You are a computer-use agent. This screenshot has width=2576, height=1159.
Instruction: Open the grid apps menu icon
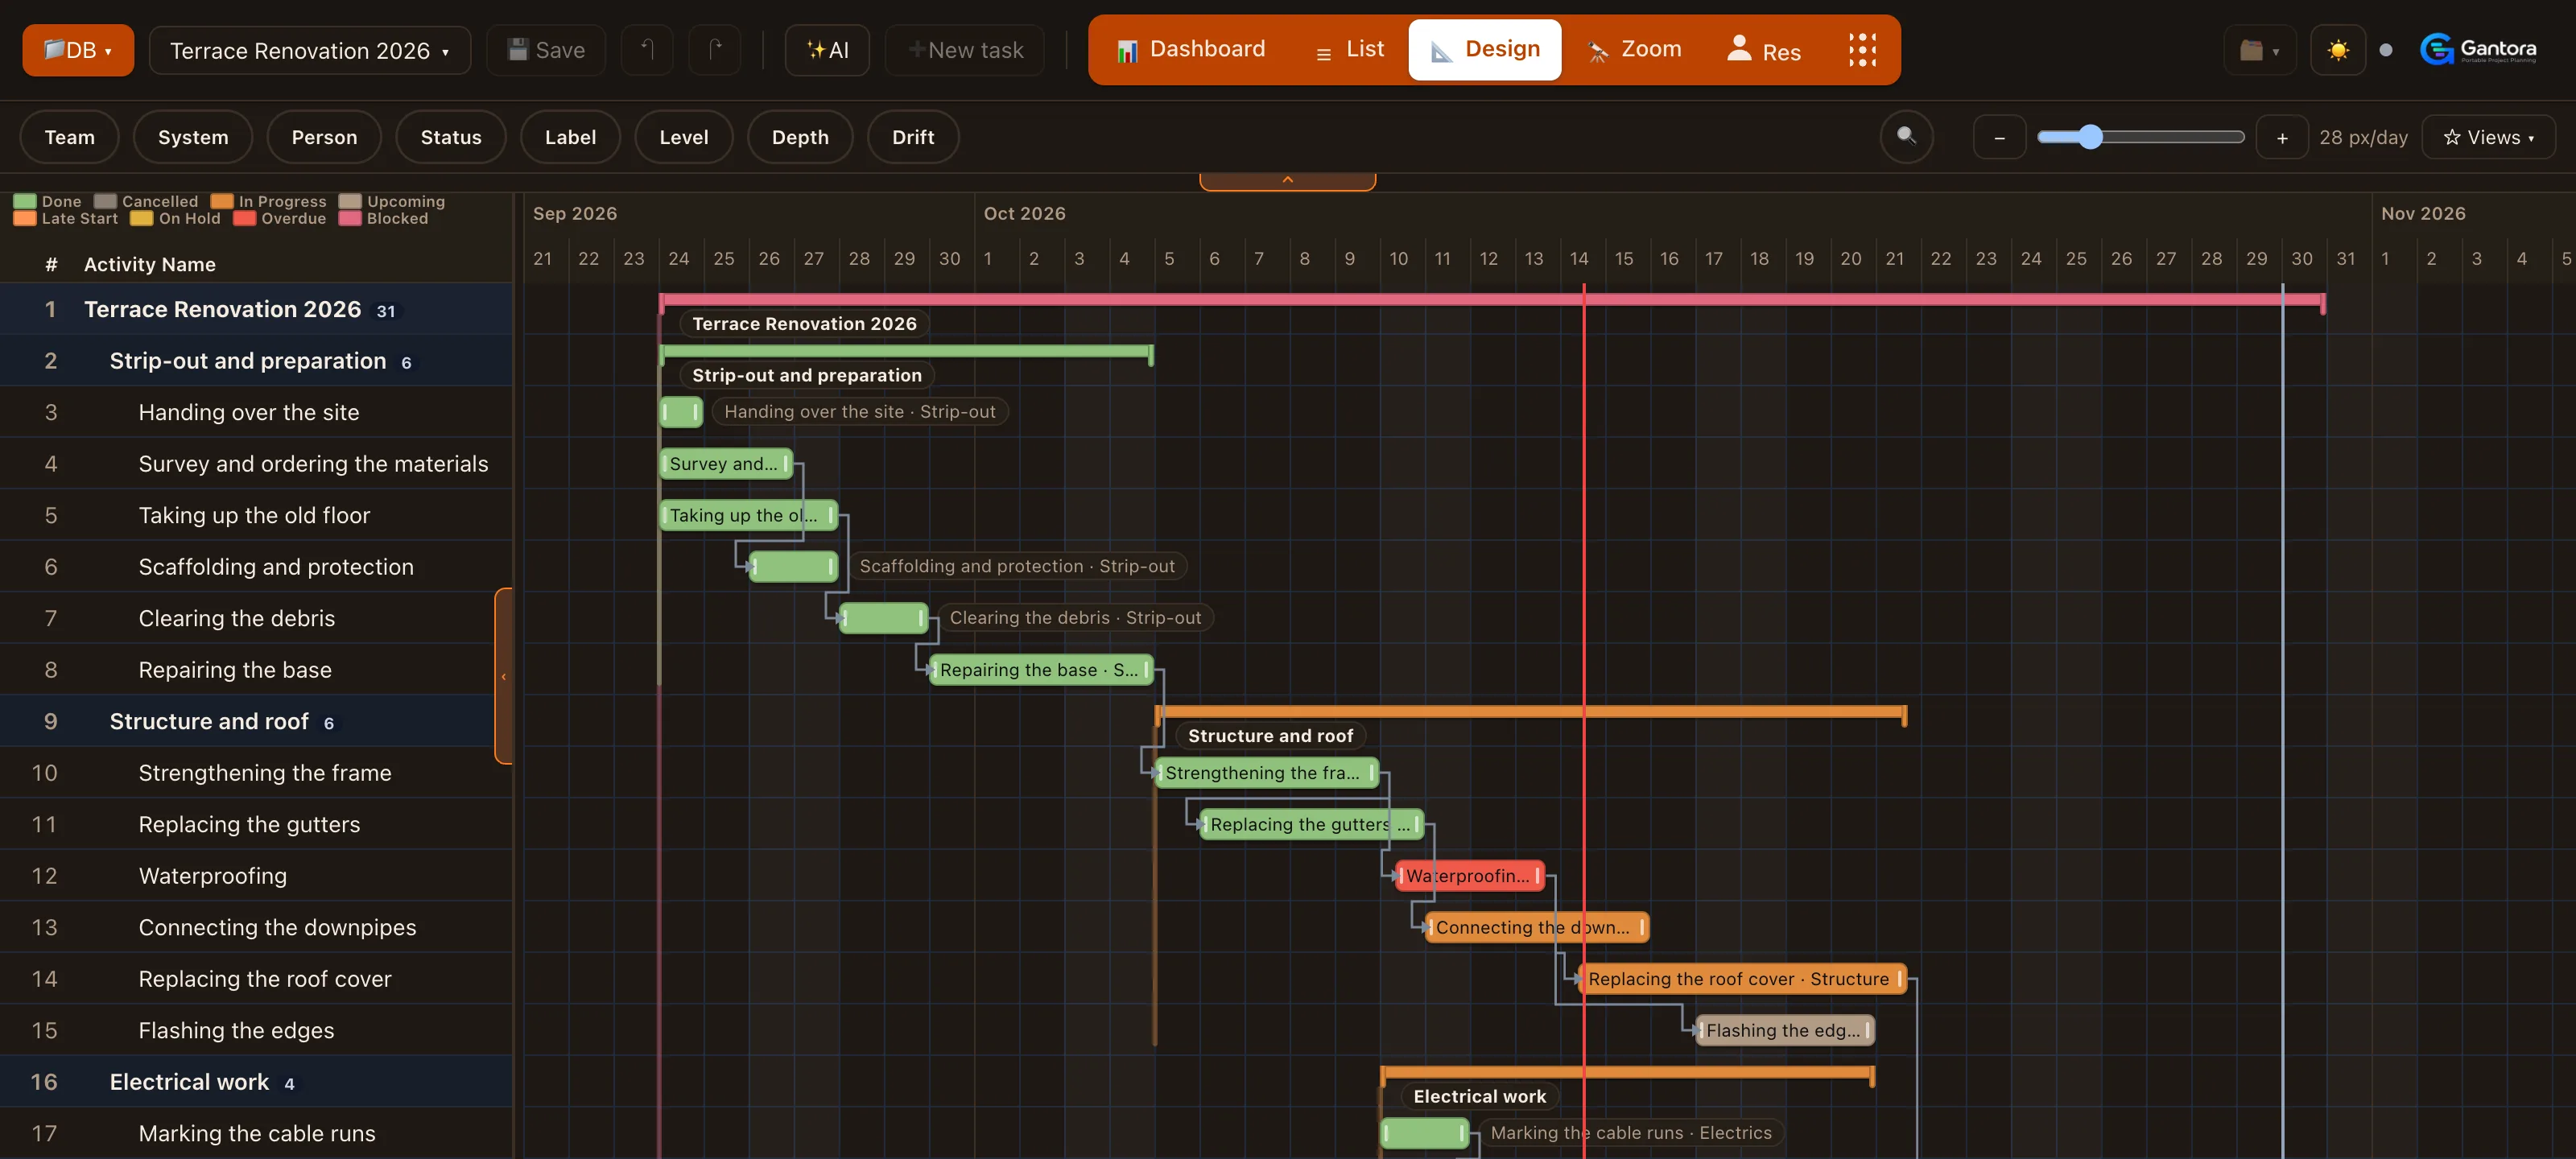point(1862,49)
